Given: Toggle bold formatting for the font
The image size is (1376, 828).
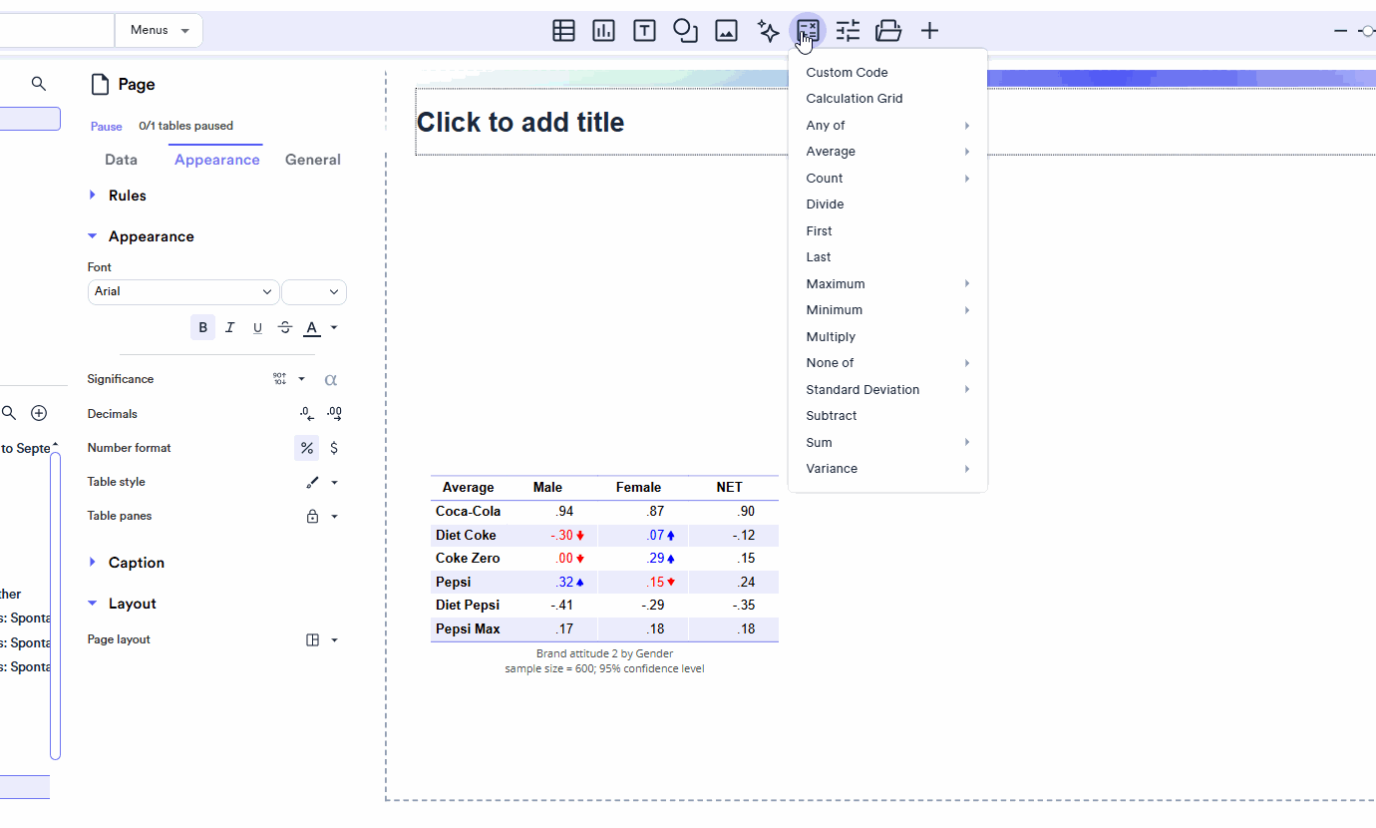Looking at the screenshot, I should coord(202,326).
